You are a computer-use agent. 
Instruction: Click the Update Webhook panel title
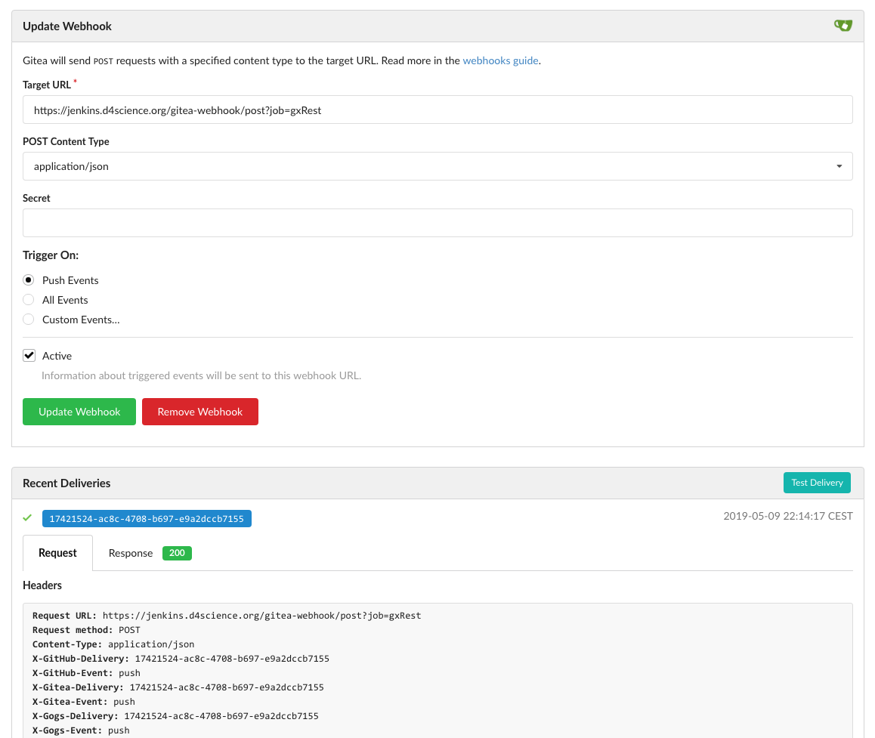[67, 26]
